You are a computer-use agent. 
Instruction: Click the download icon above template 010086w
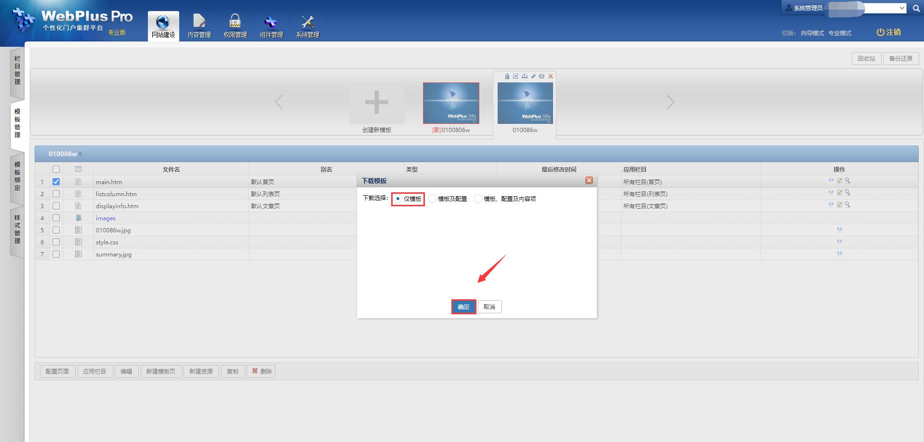[525, 76]
